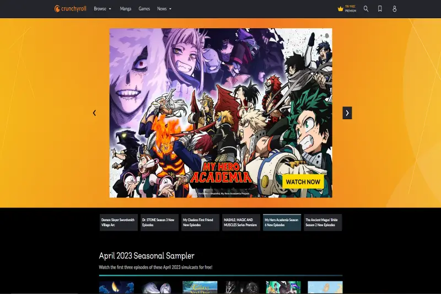Click the Crunchyroll logo
Screen dimensions: 441x294
[71, 9]
